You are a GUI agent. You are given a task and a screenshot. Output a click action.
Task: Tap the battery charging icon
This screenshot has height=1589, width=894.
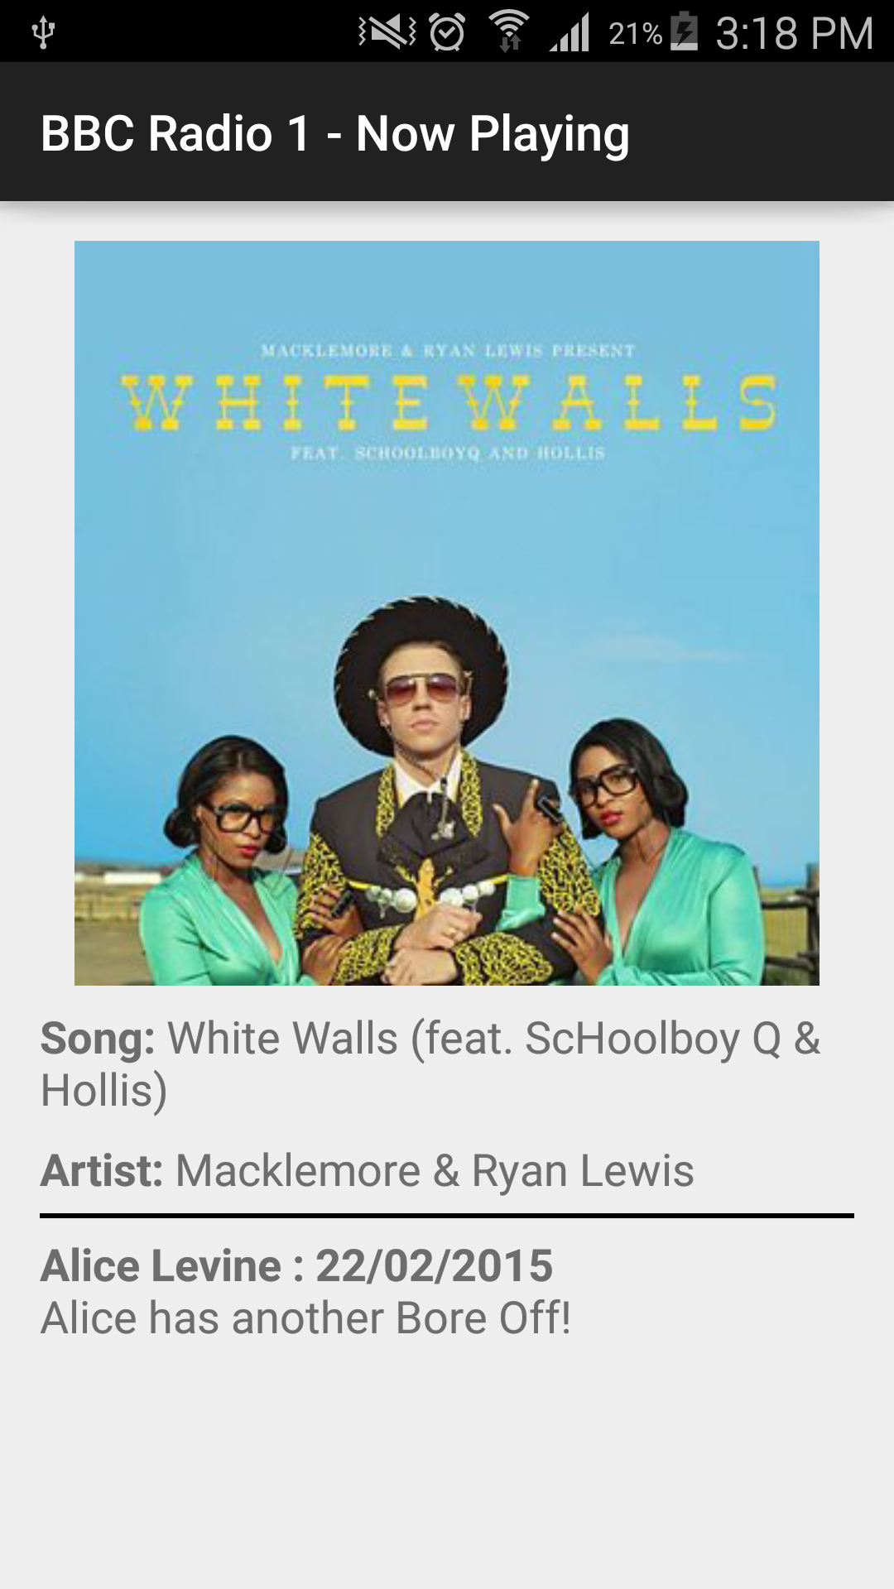684,31
